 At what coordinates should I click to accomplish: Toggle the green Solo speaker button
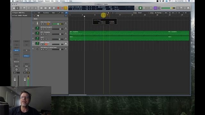point(140,8)
